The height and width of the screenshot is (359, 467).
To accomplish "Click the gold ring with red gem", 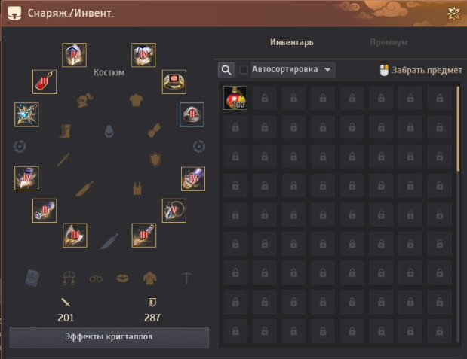I will [x=174, y=82].
